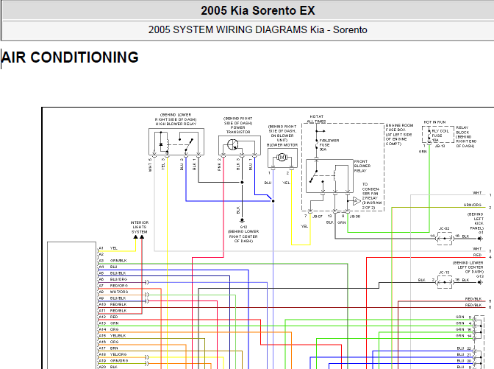The width and height of the screenshot is (494, 369).
Task: Click the 'JB-06' connector label
Action: click(x=355, y=217)
